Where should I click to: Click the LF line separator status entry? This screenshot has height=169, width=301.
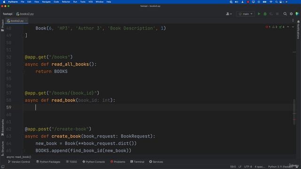pyautogui.click(x=240, y=167)
